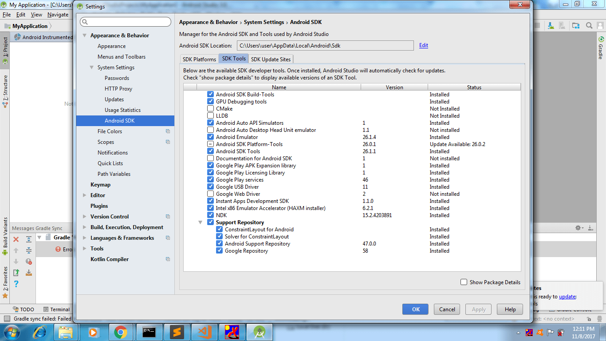Tick the Show Package Details checkbox
Viewport: 606px width, 341px height.
click(x=464, y=282)
